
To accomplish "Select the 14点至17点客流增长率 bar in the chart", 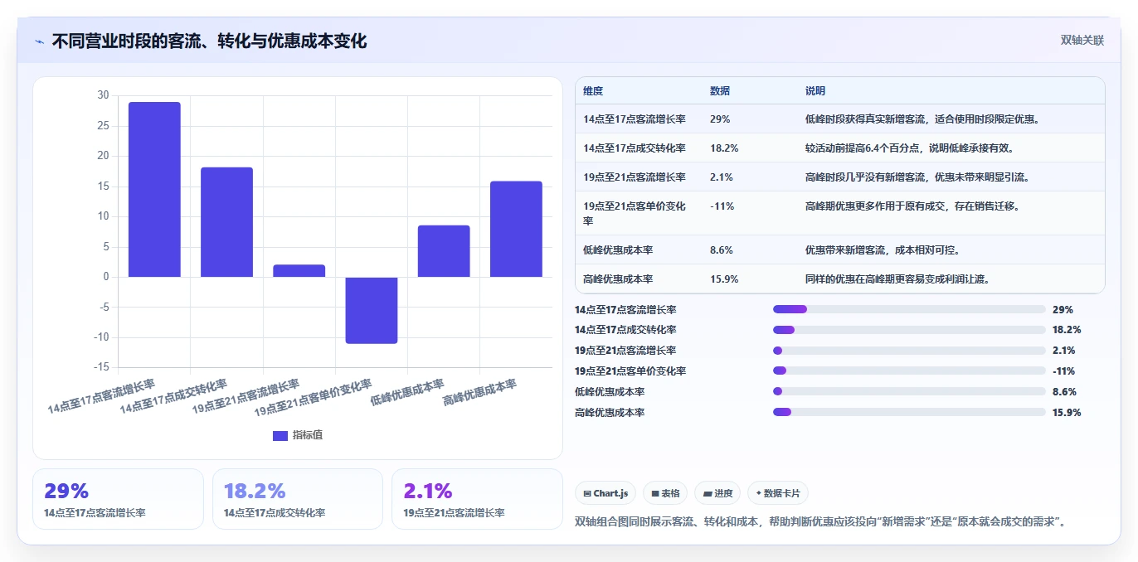I will pyautogui.click(x=154, y=189).
